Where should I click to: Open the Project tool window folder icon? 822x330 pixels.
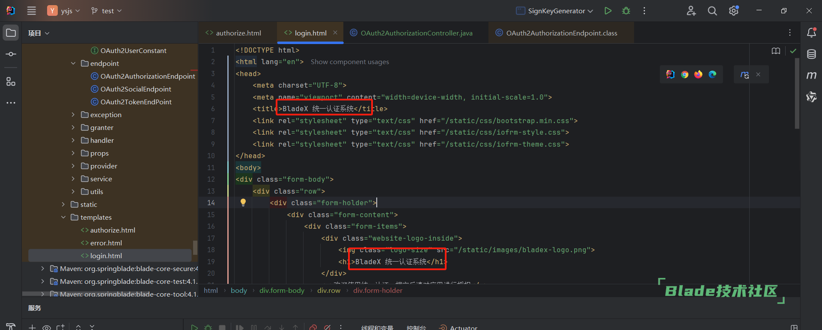coord(11,33)
